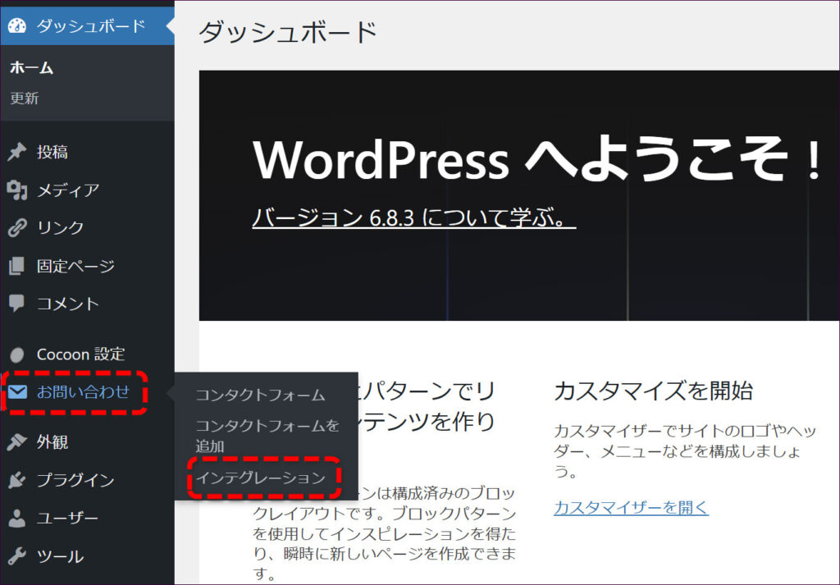Viewport: 840px width, 585px height.
Task: Click the wrench icon beside ツール
Action: [17, 557]
